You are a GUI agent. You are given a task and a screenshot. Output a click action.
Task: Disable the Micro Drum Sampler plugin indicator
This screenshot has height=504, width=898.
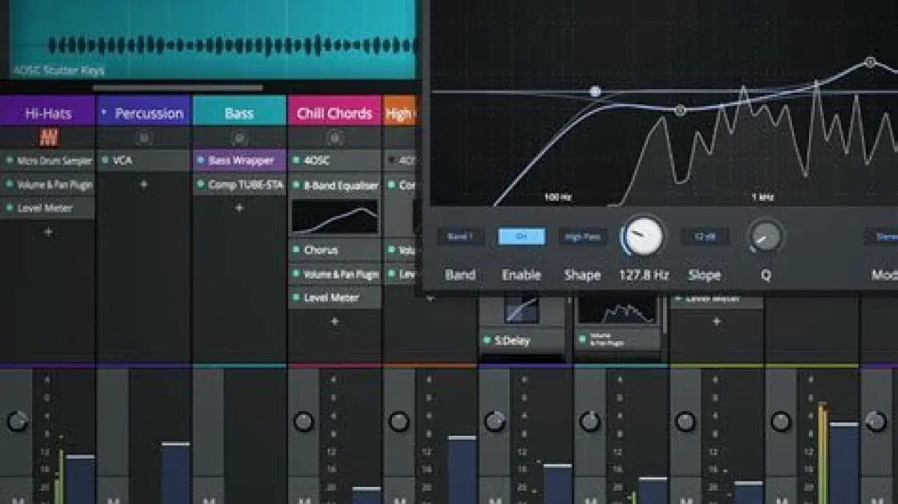coord(10,161)
